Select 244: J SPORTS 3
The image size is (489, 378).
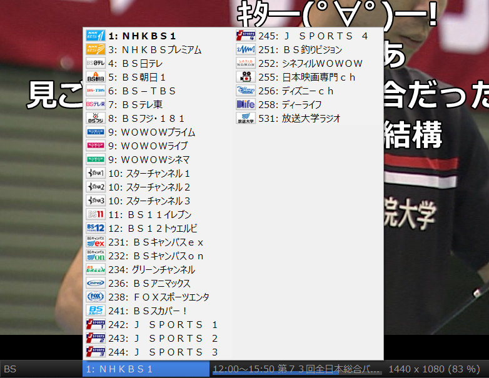tap(158, 352)
